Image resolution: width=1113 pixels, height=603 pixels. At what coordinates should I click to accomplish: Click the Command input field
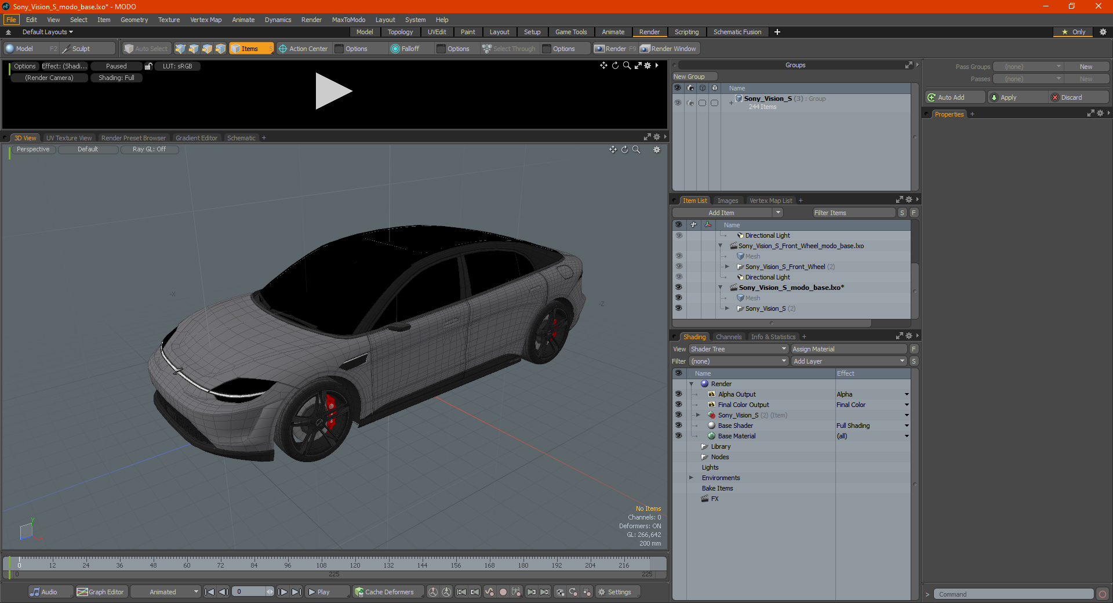click(1013, 594)
